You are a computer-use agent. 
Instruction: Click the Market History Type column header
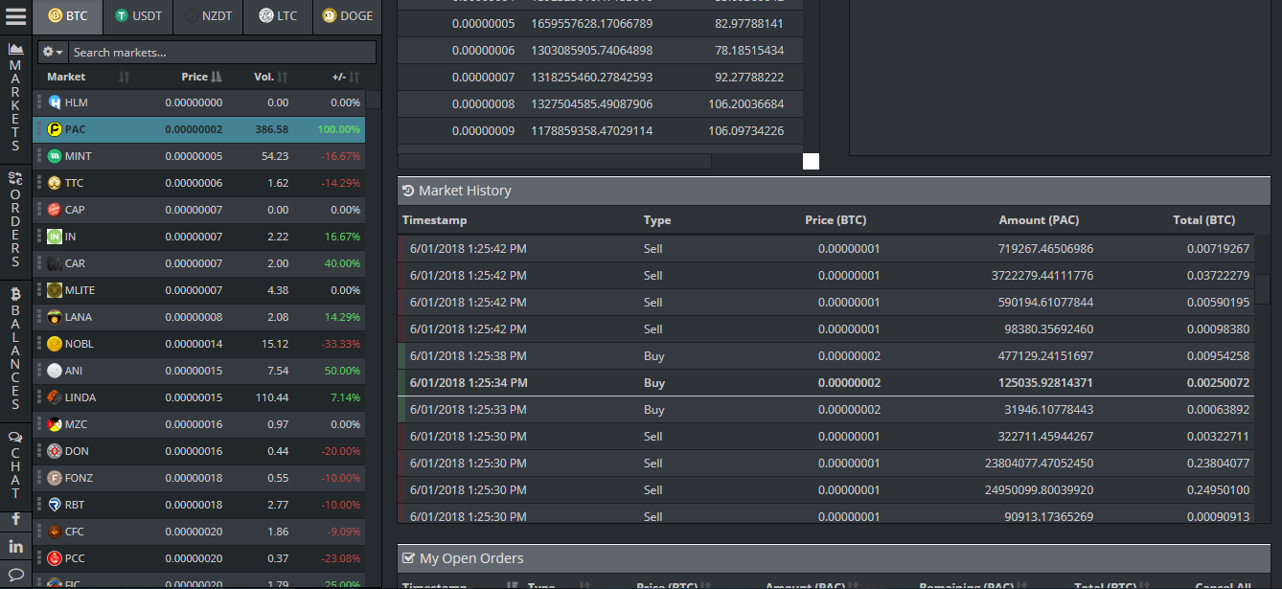pyautogui.click(x=657, y=220)
